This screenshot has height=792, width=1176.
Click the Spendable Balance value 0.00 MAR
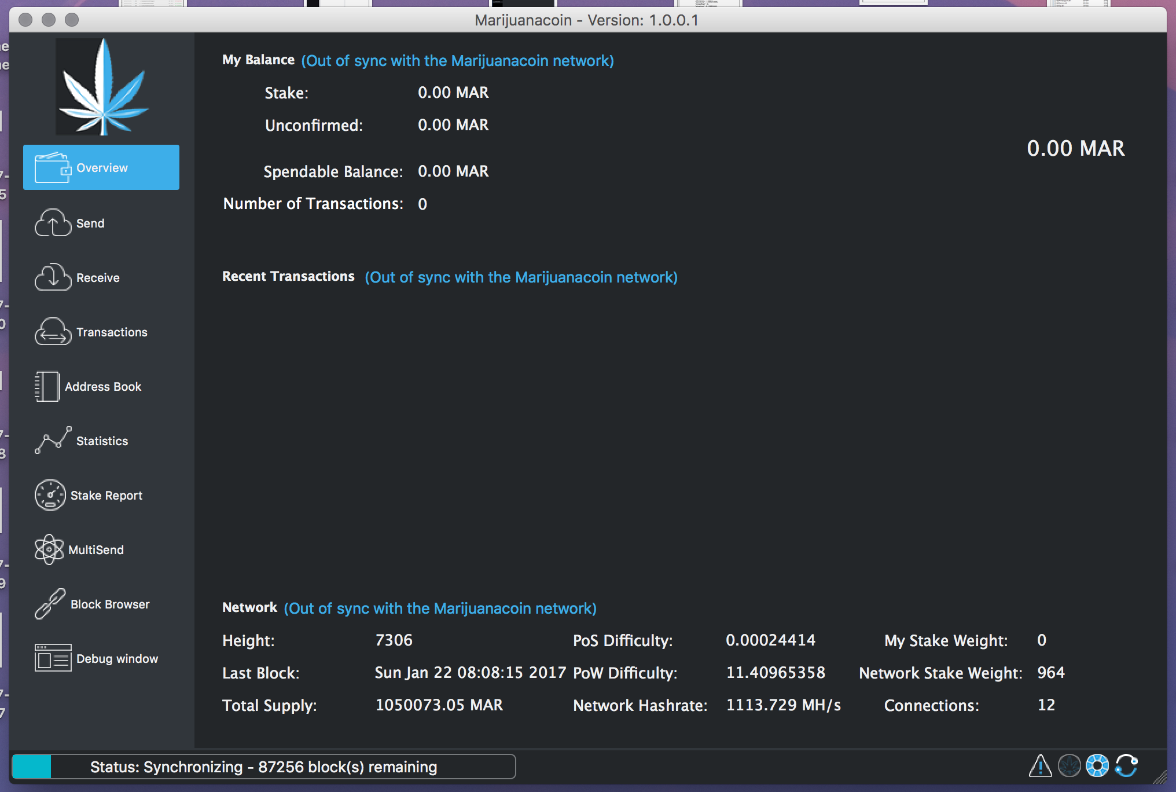(x=453, y=171)
